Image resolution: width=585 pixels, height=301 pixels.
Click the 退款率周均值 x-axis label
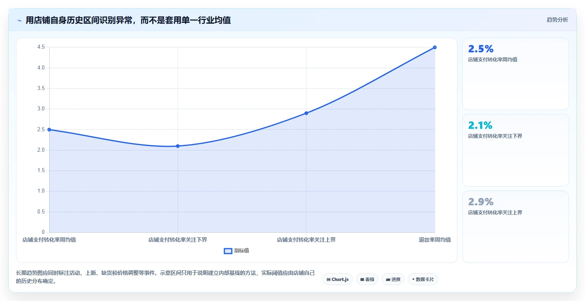(435, 240)
